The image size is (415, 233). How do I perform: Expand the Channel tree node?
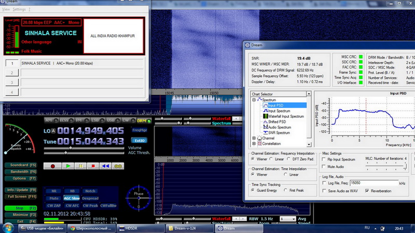coord(254,138)
